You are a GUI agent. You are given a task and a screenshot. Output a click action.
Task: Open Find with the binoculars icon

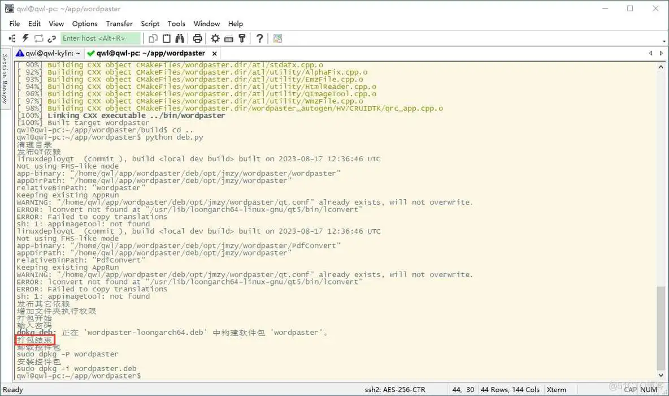(180, 38)
